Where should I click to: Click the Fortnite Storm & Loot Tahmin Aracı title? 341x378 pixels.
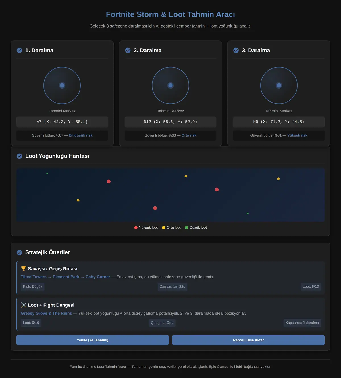pos(170,14)
